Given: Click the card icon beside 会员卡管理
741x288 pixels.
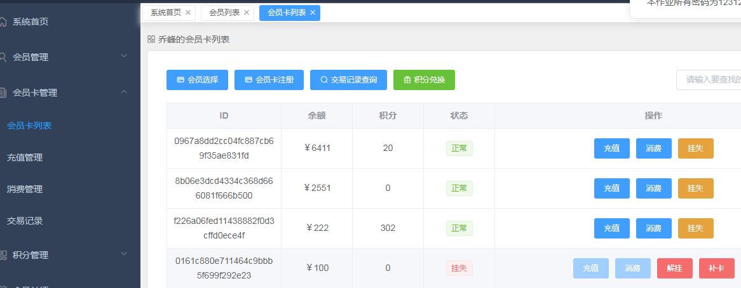Looking at the screenshot, I should pos(3,93).
